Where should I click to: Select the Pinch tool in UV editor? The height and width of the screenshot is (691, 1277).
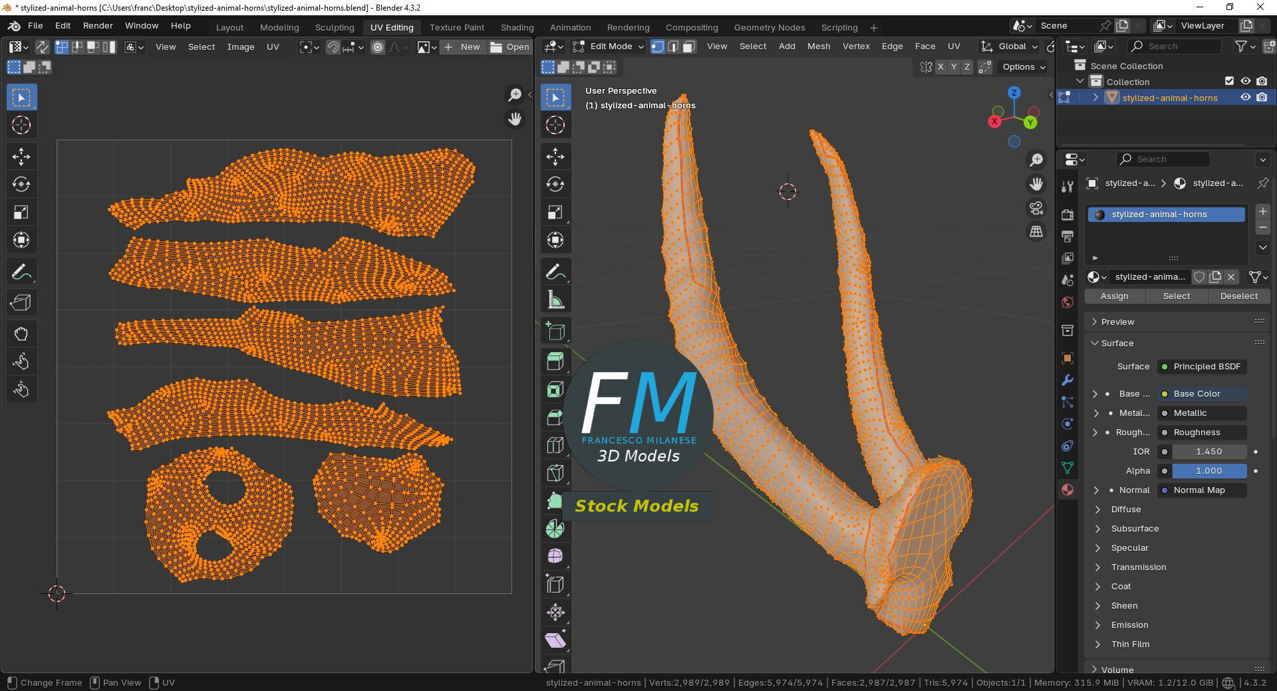21,390
